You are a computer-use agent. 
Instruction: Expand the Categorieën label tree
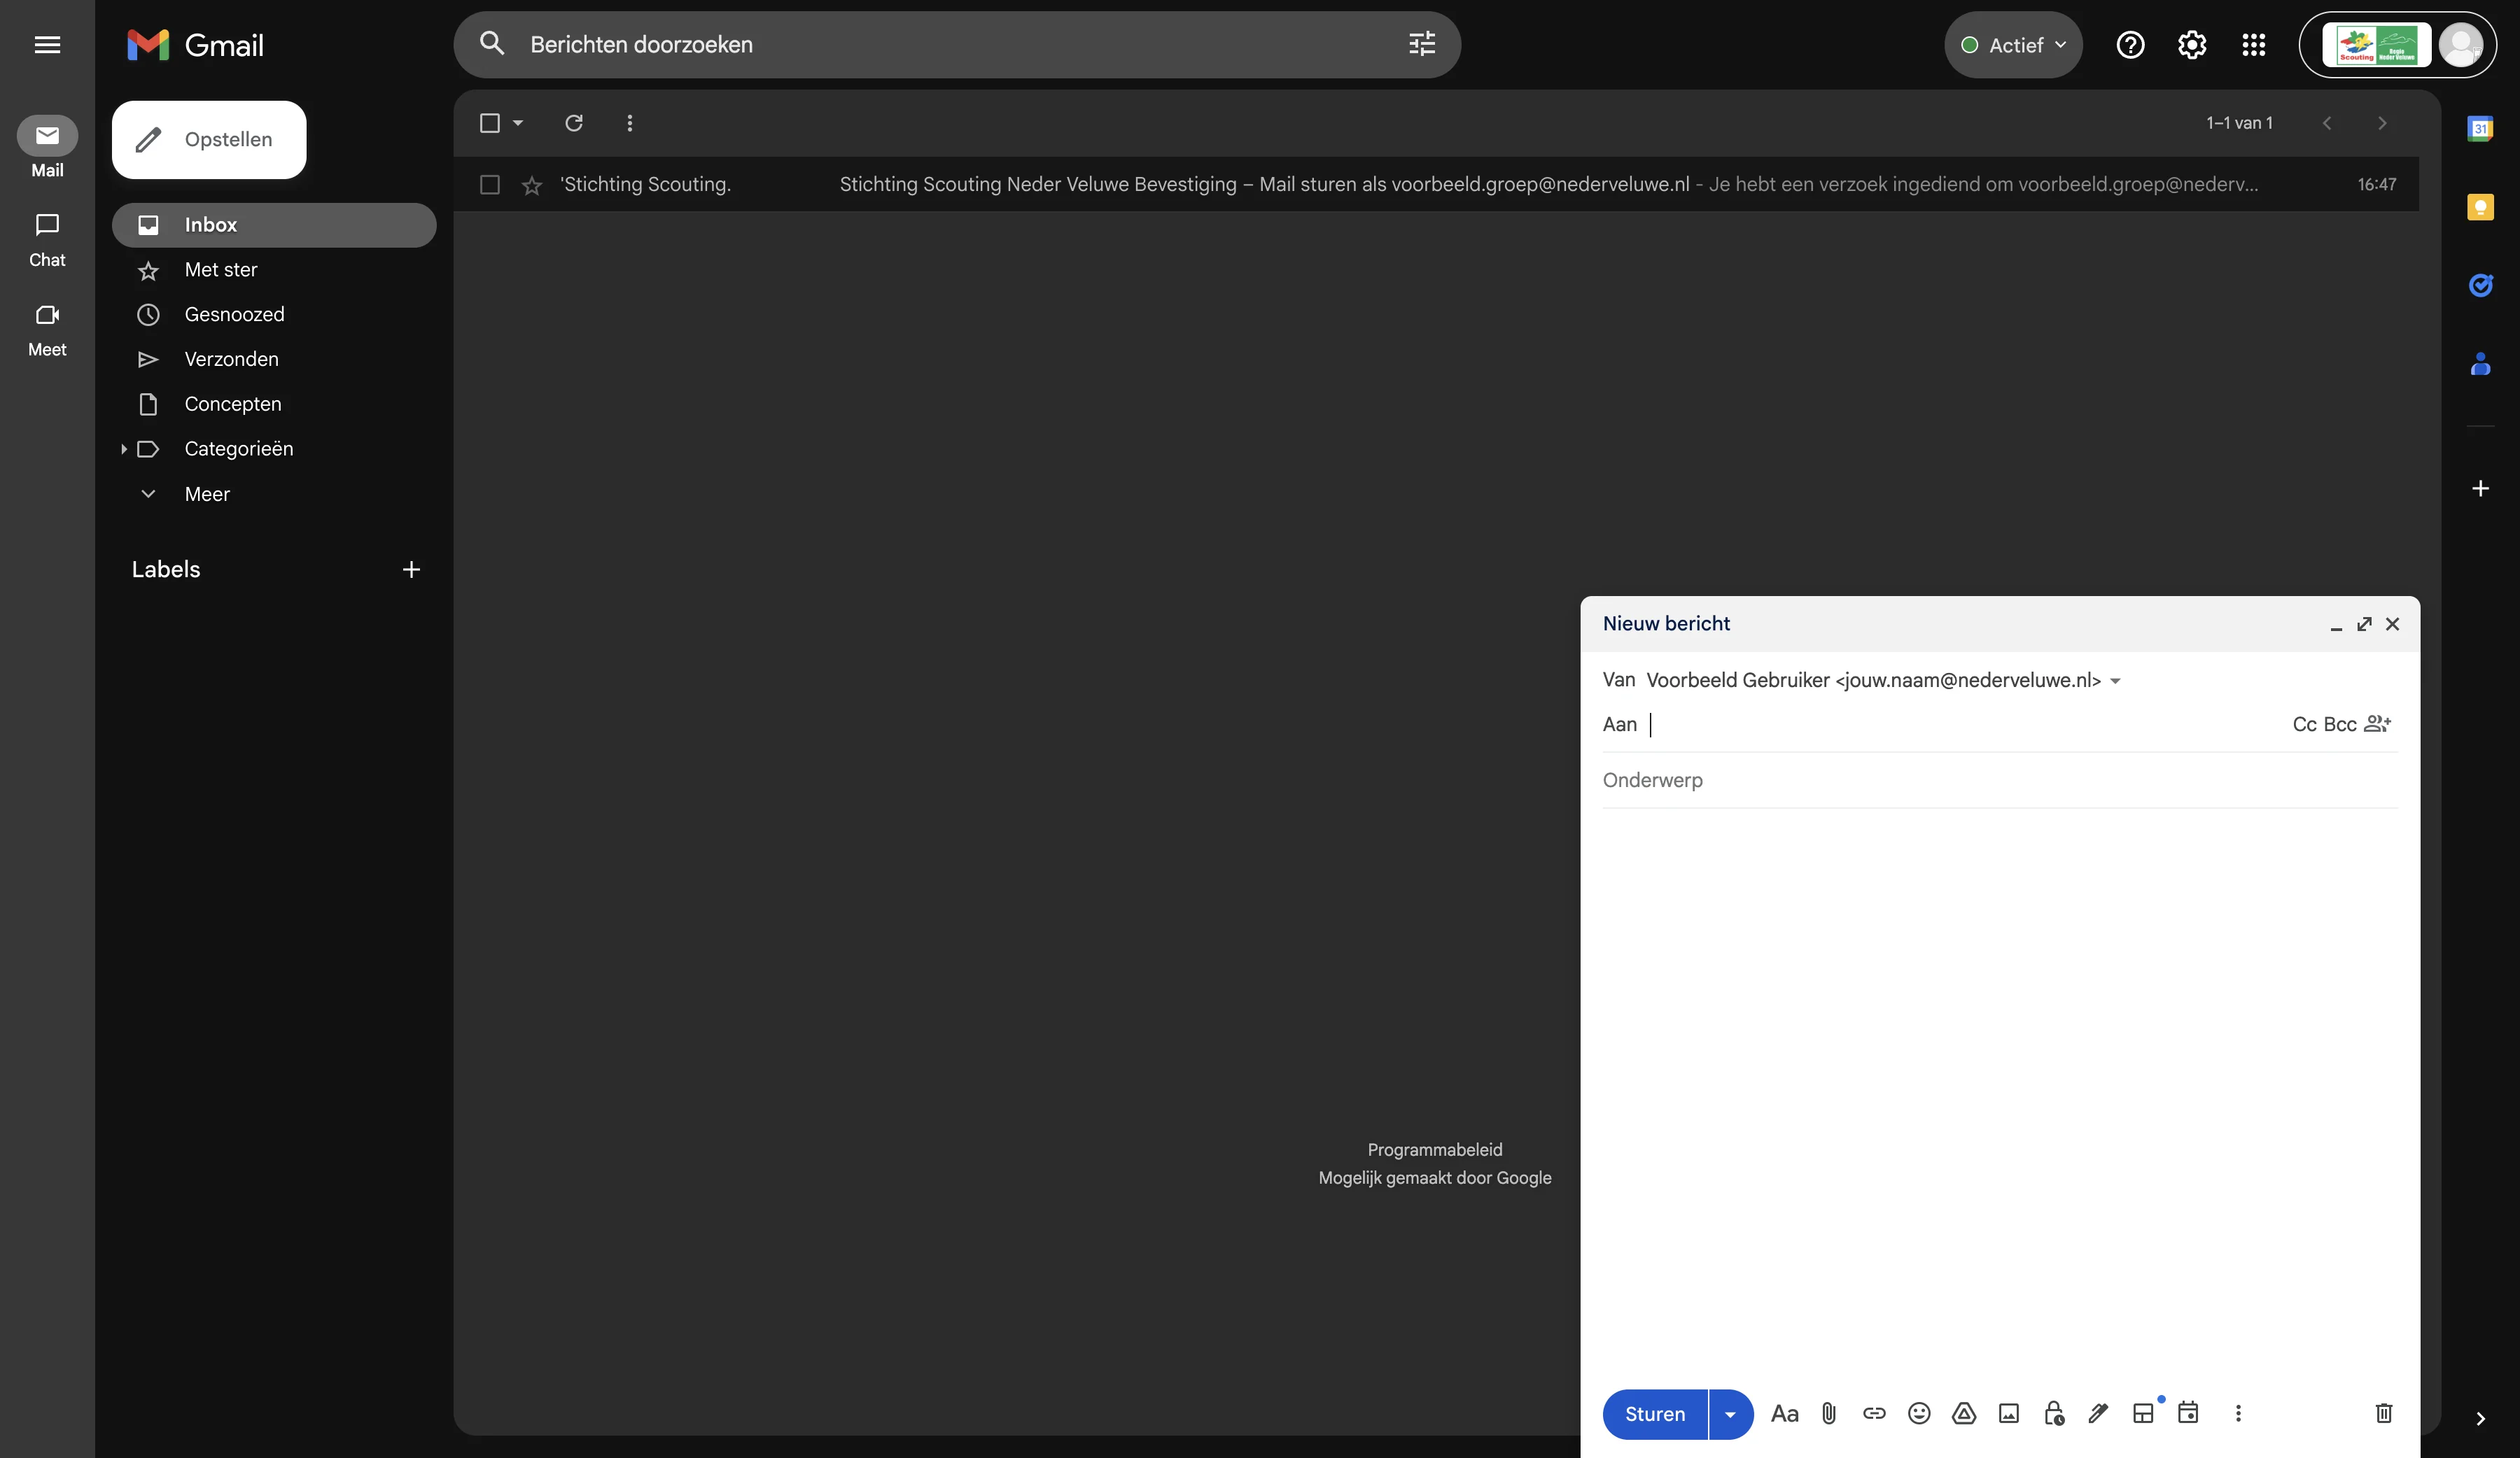(123, 448)
